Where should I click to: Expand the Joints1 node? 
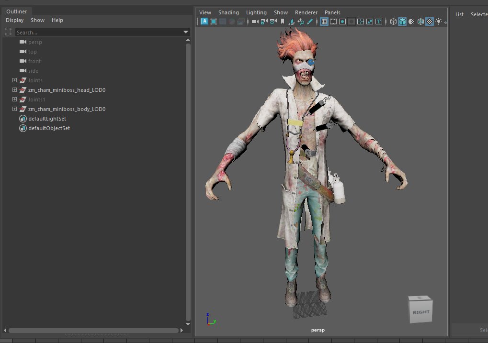coord(14,99)
